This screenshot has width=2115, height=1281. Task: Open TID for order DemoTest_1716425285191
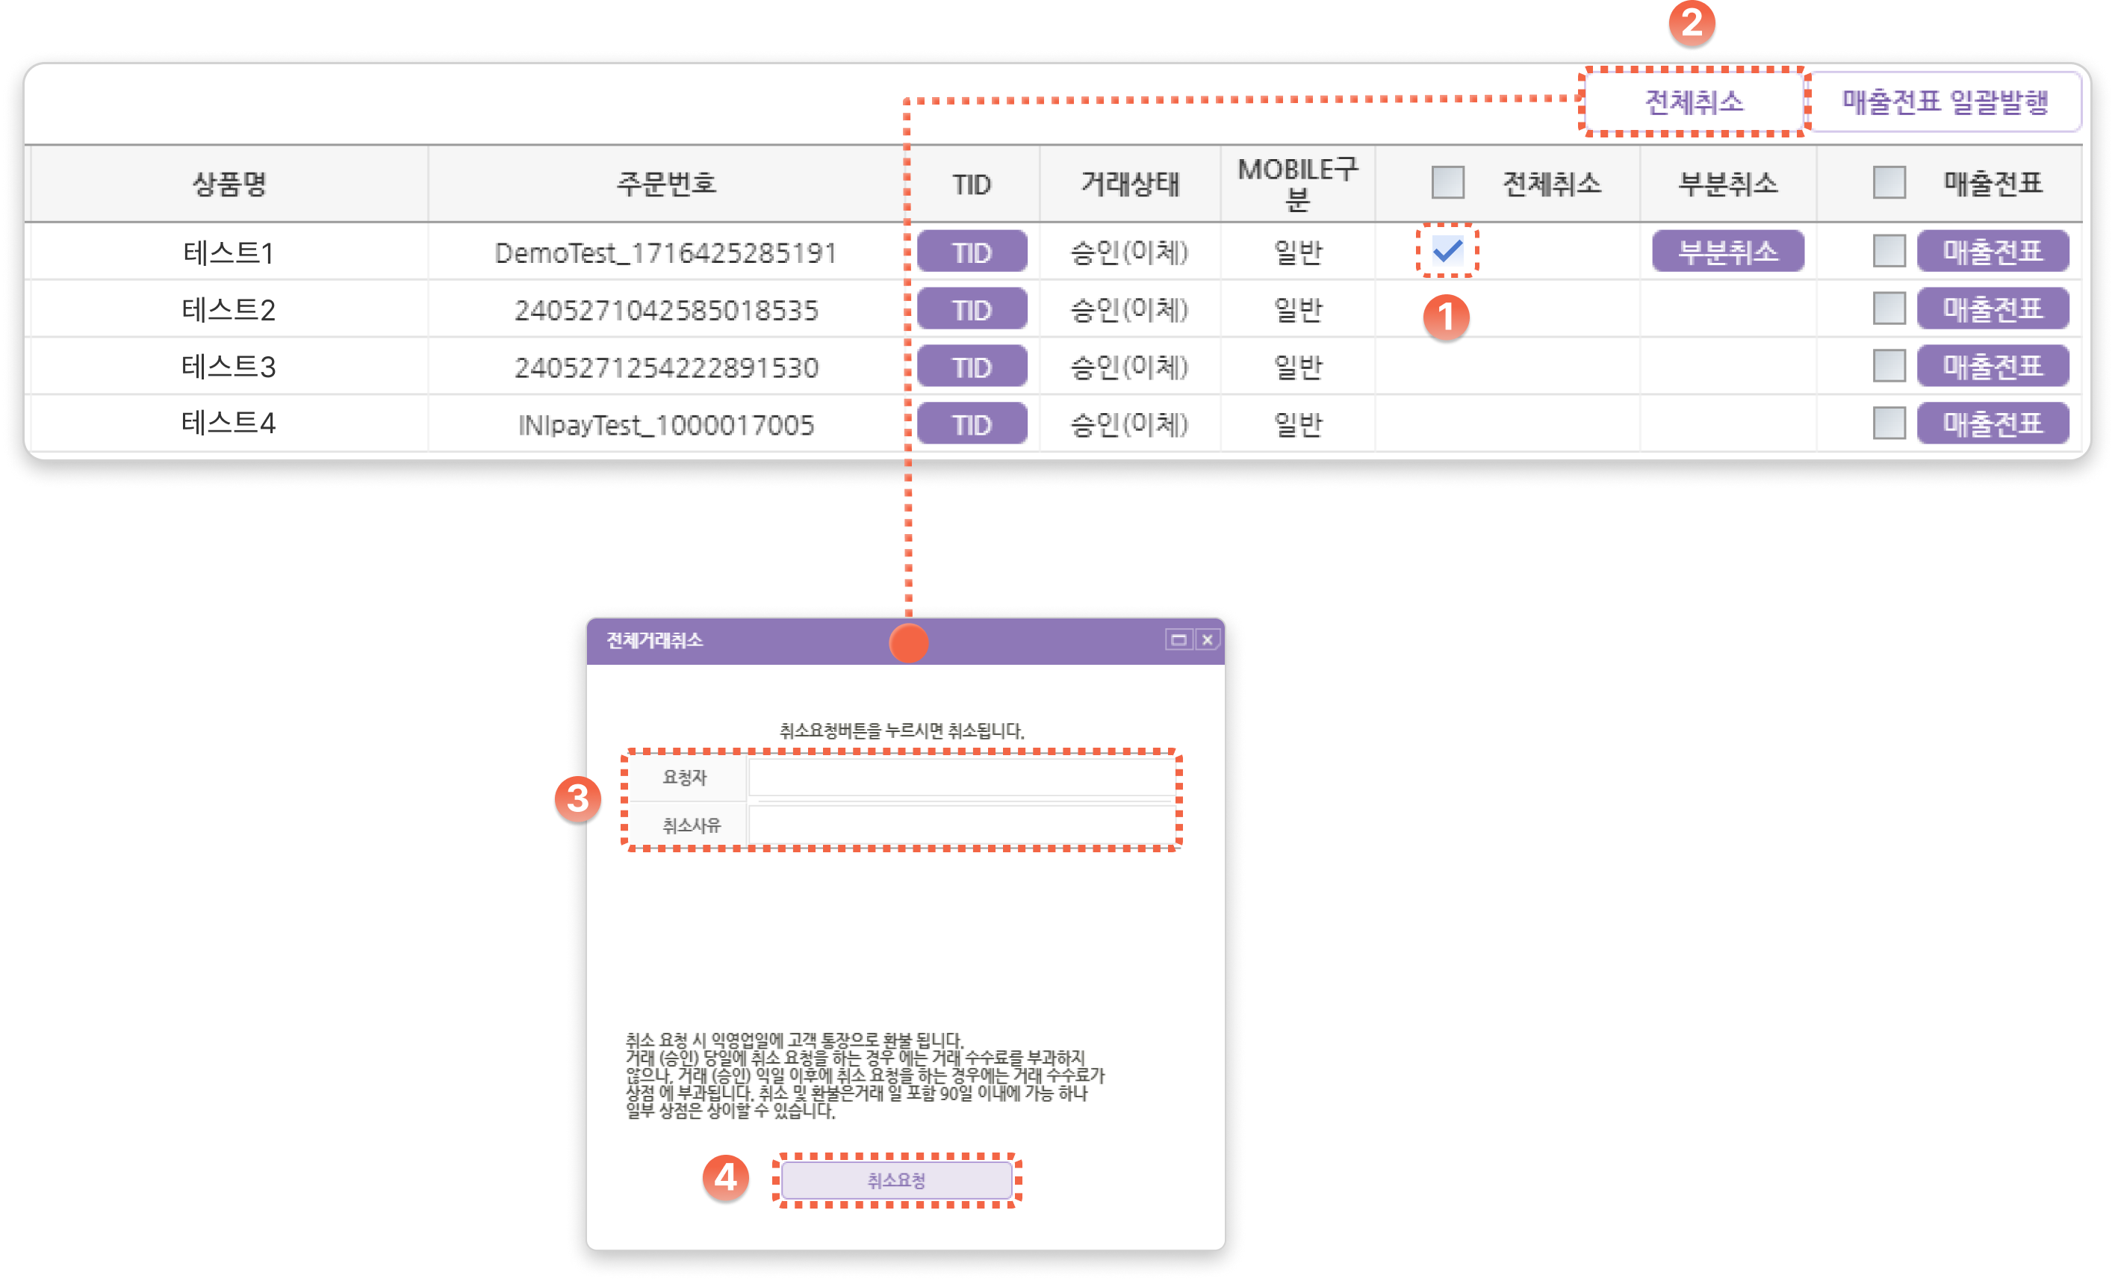[x=972, y=252]
